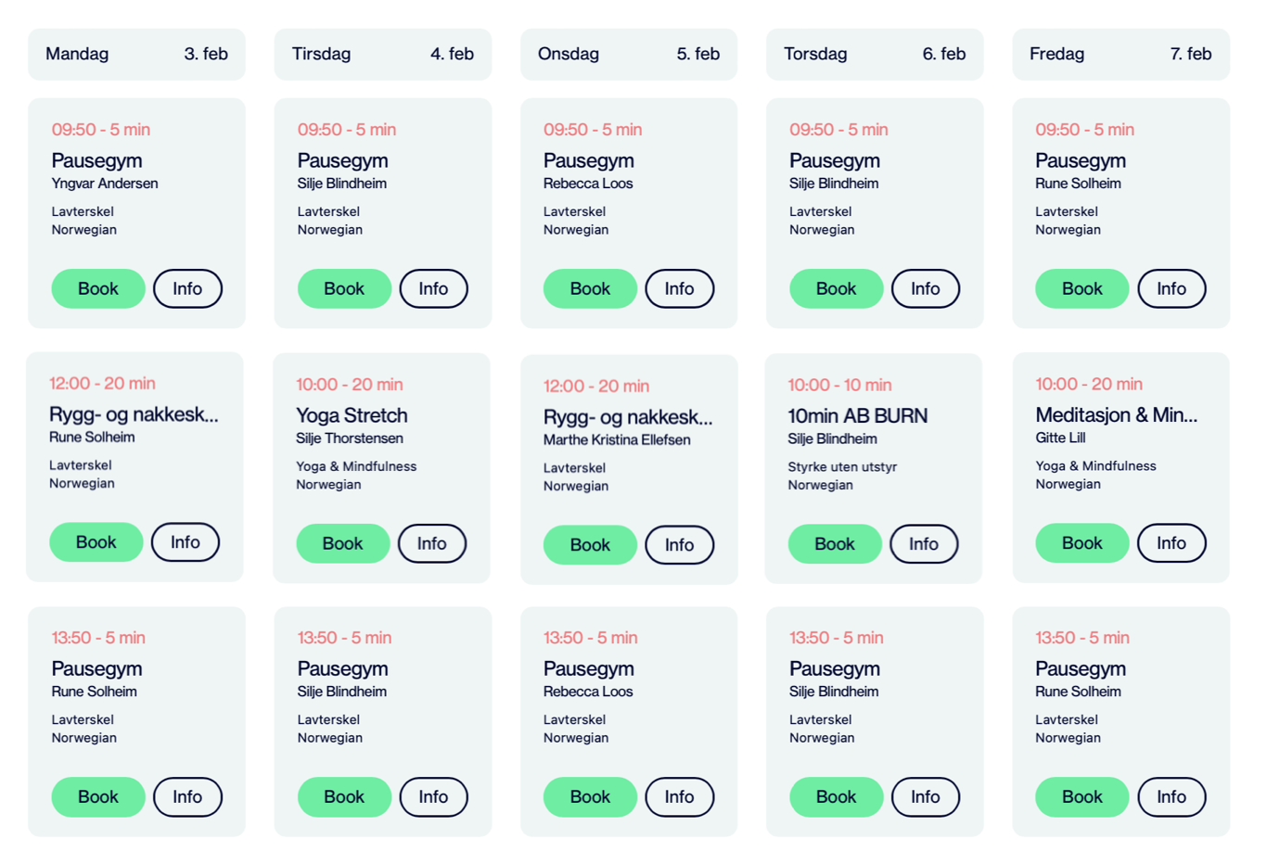Open Info for 10min AB BURN
1267x864 pixels.
[x=923, y=544]
